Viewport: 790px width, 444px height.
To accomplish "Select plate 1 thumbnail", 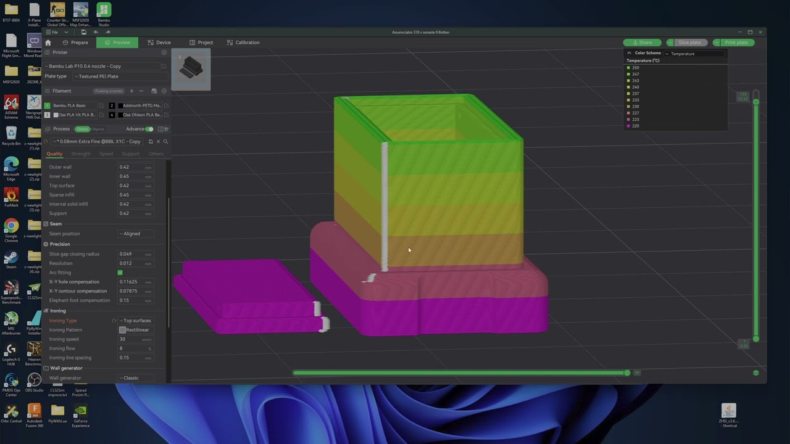I will click(x=191, y=68).
